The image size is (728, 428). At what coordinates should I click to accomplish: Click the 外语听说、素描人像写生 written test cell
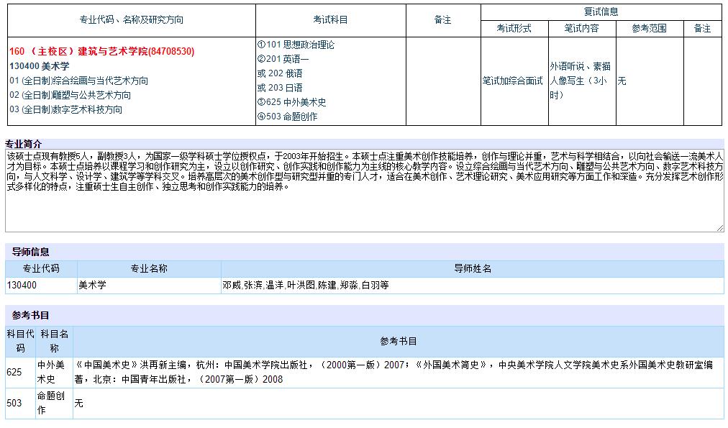pyautogui.click(x=580, y=81)
